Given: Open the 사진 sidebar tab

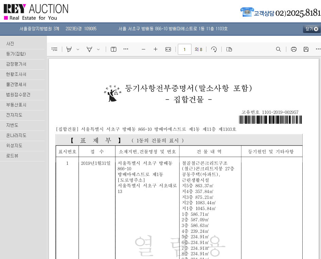Looking at the screenshot, I should 22,44.
